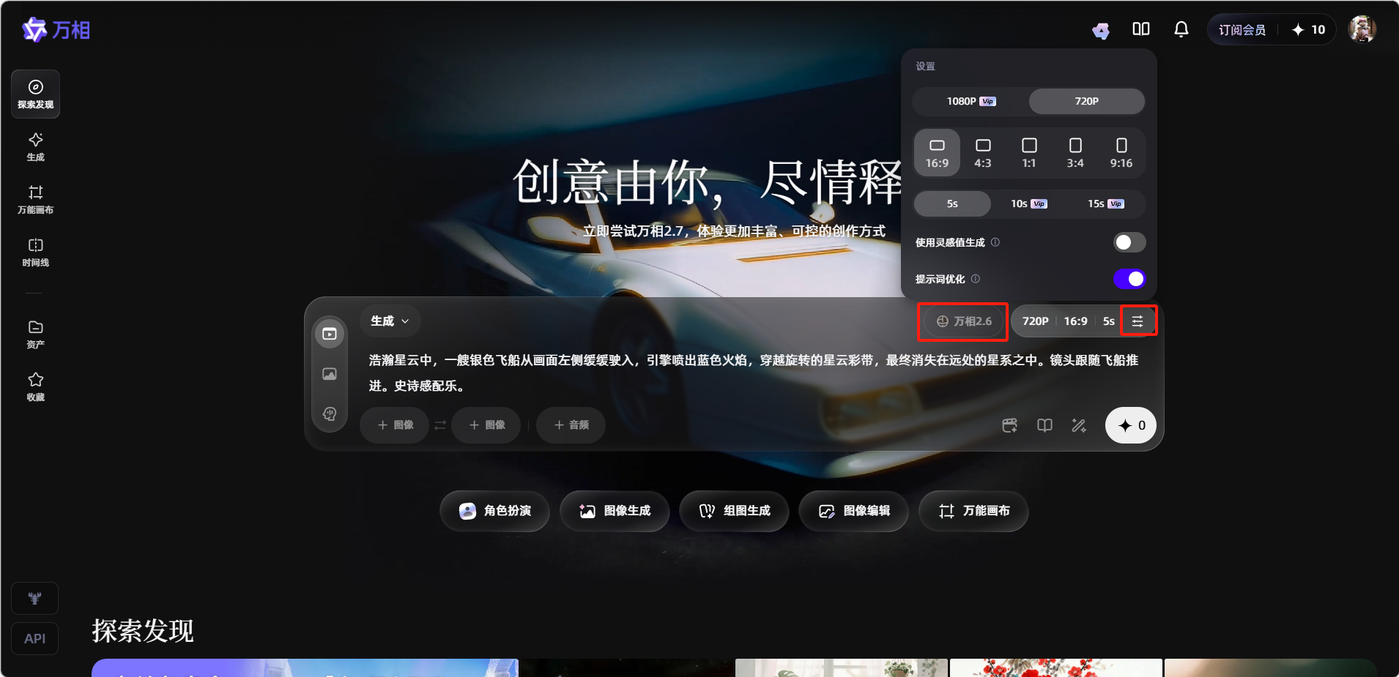Viewport: 1399px width, 677px height.
Task: Click the book-style docs icon in header
Action: click(1140, 29)
